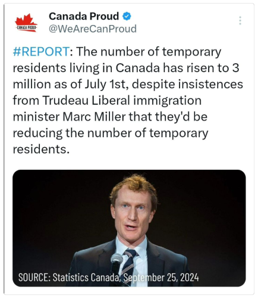The width and height of the screenshot is (258, 298).
Task: Open the #REPORT hashtag link
Action: tap(41, 52)
